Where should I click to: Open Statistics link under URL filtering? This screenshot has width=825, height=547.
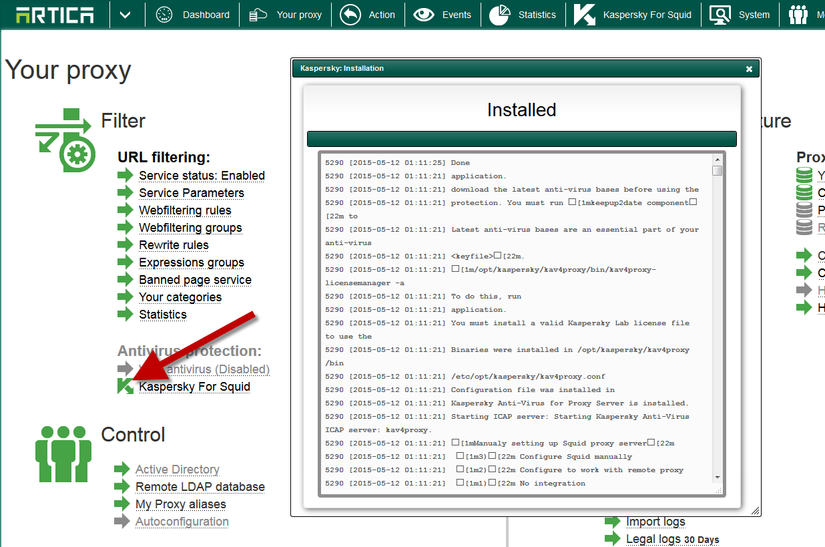point(163,315)
